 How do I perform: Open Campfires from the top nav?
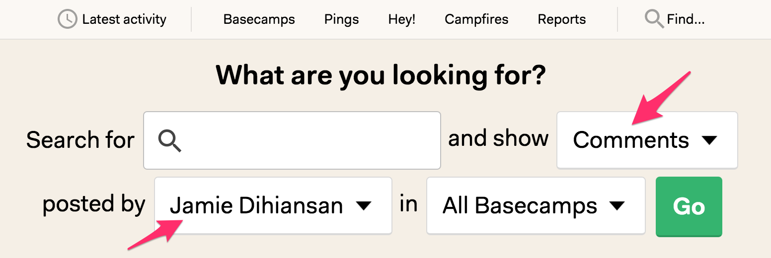(476, 19)
